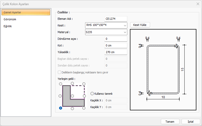Focus the Döndürme açısı input field
This screenshot has height=126, width=202.
coord(116,39)
